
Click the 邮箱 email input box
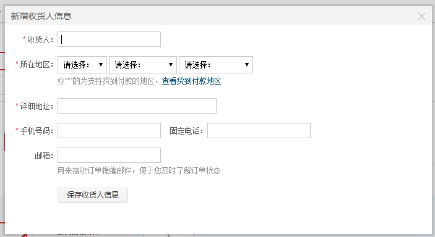pos(109,155)
